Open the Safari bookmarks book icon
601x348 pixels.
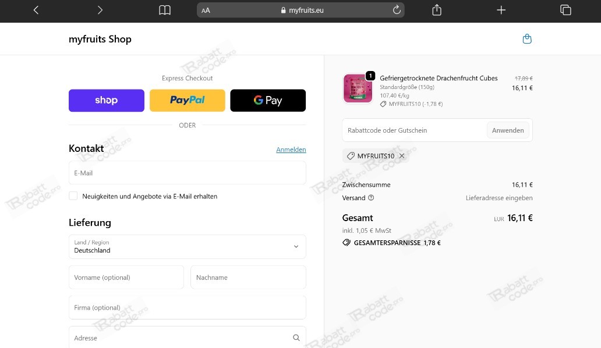pos(165,10)
